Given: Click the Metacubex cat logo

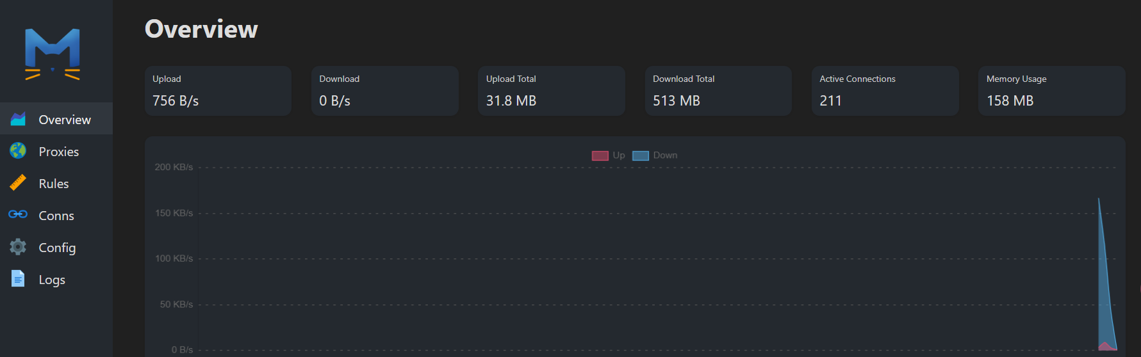Looking at the screenshot, I should (x=53, y=54).
